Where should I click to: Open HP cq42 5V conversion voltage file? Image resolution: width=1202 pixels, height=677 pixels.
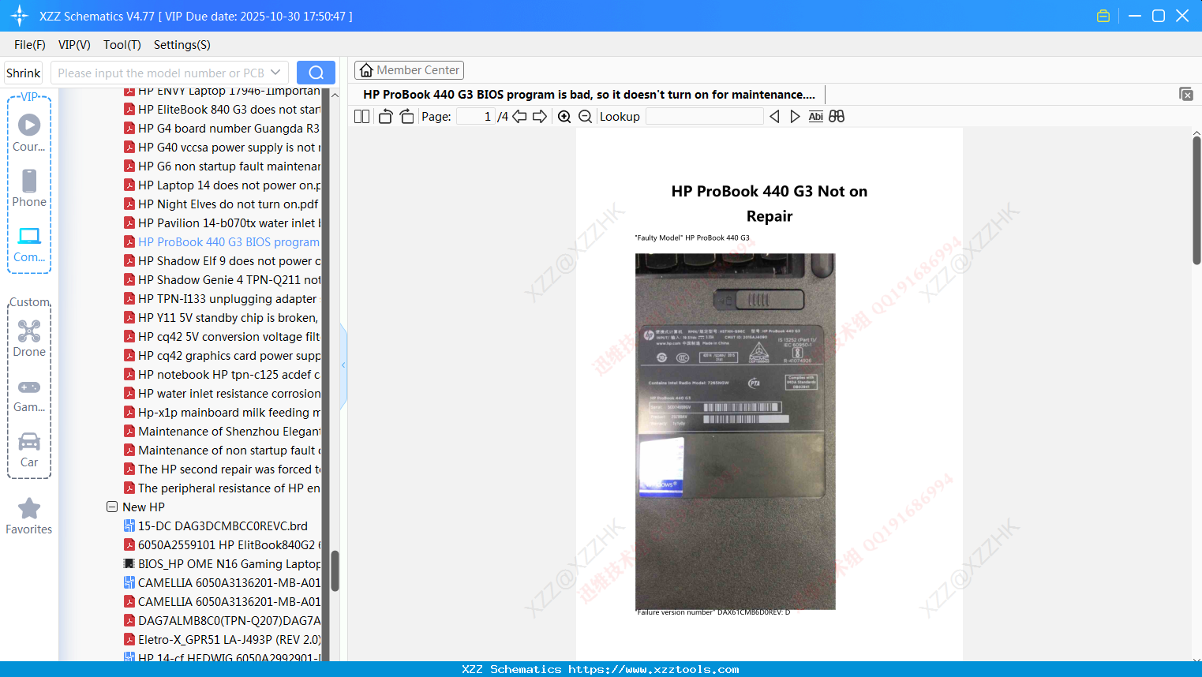pyautogui.click(x=222, y=336)
